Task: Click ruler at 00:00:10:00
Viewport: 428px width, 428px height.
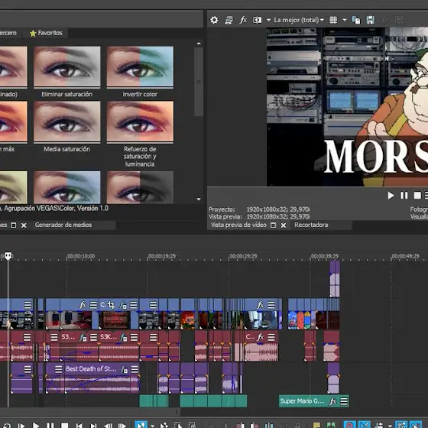Action: pyautogui.click(x=81, y=256)
